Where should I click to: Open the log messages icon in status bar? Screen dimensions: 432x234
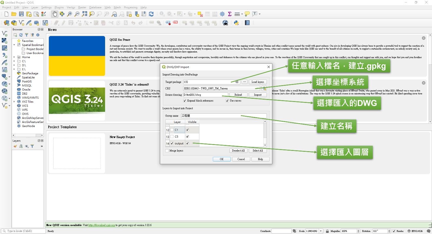point(428,231)
